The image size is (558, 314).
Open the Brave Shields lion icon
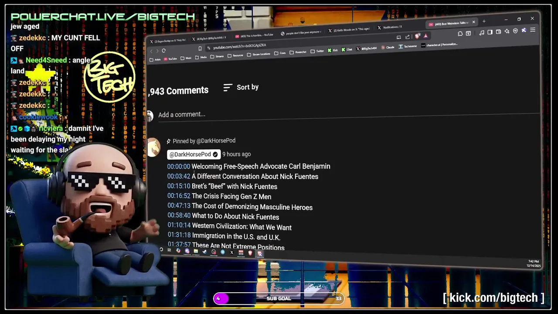point(417,36)
